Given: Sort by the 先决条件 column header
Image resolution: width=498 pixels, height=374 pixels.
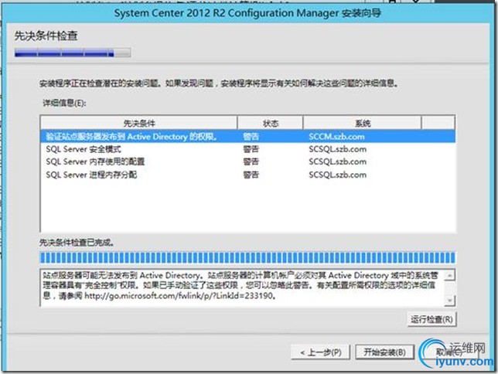Looking at the screenshot, I should pyautogui.click(x=139, y=123).
